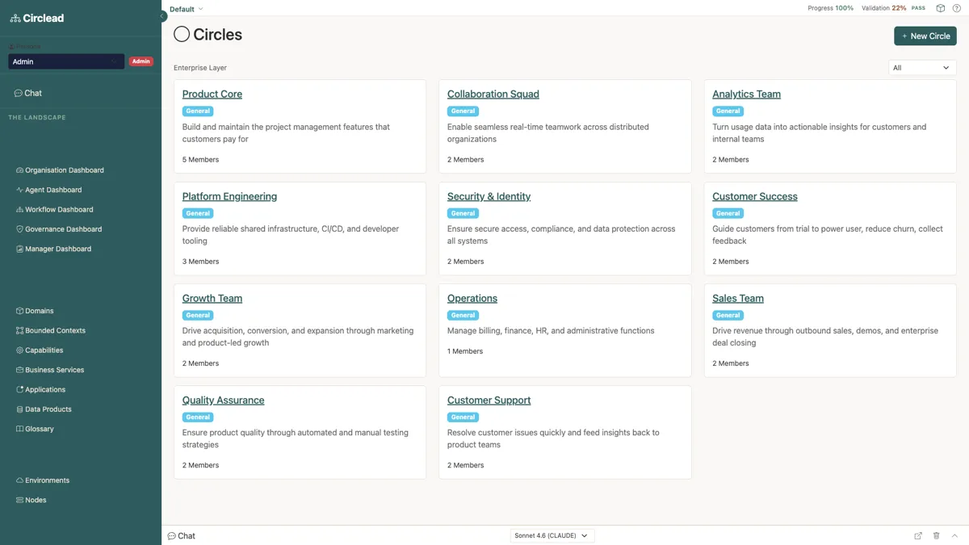Click General tag on Operations card
969x545 pixels.
click(x=463, y=316)
